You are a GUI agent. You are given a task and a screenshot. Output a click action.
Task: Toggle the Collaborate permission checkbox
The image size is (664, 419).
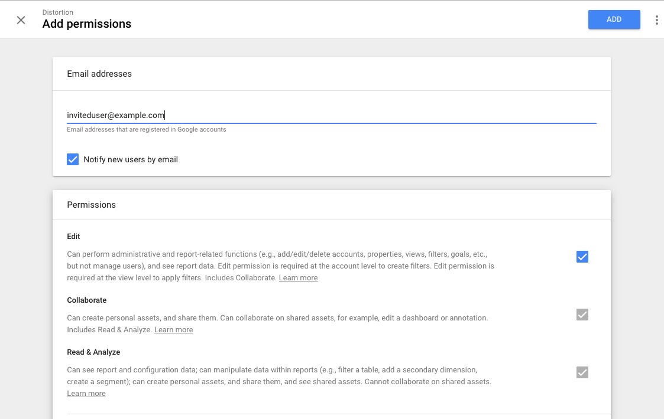[582, 315]
